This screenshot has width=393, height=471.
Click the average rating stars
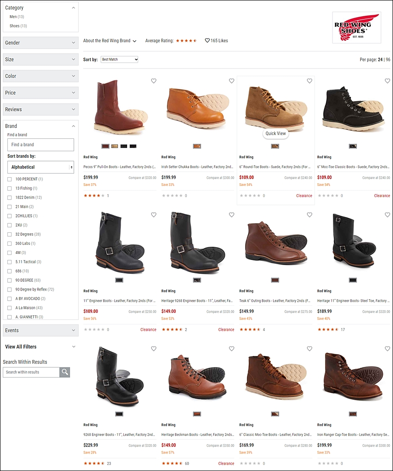(186, 41)
